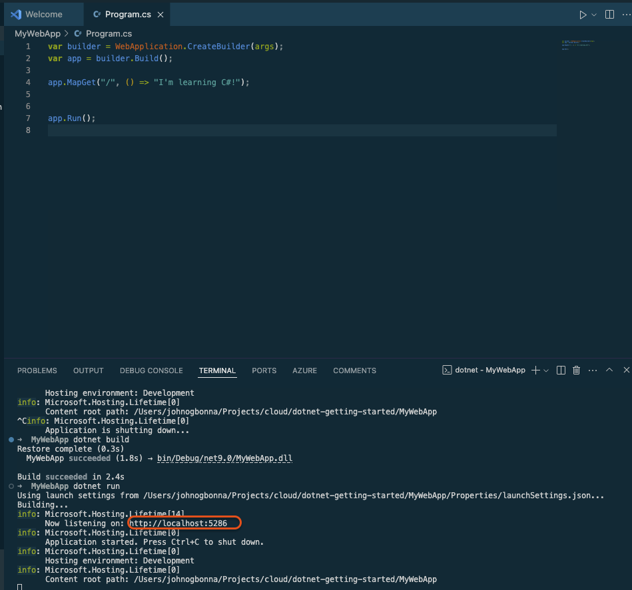Close the Program.cs tab

click(160, 15)
